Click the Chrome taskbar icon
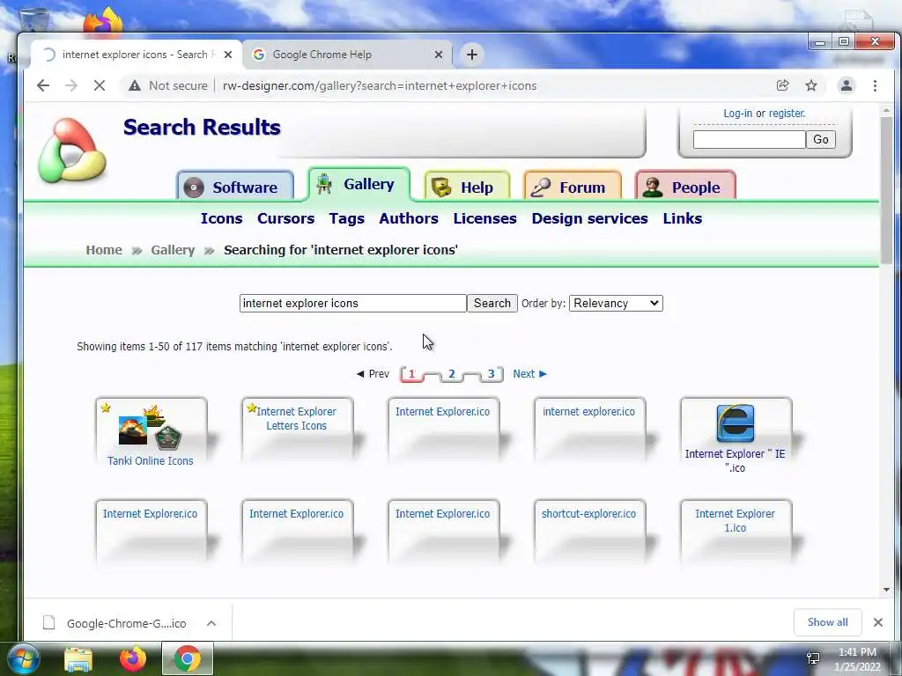 pos(188,658)
